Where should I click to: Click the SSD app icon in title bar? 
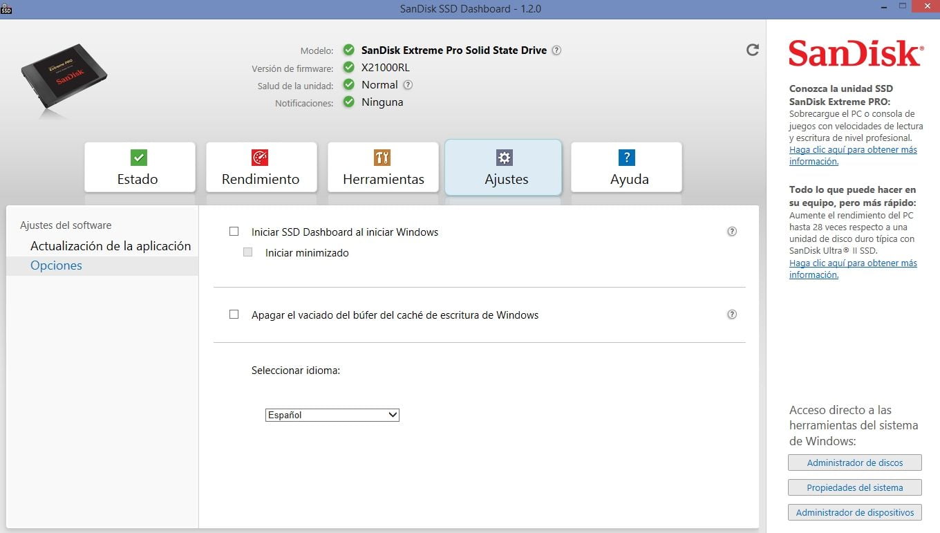pyautogui.click(x=6, y=10)
